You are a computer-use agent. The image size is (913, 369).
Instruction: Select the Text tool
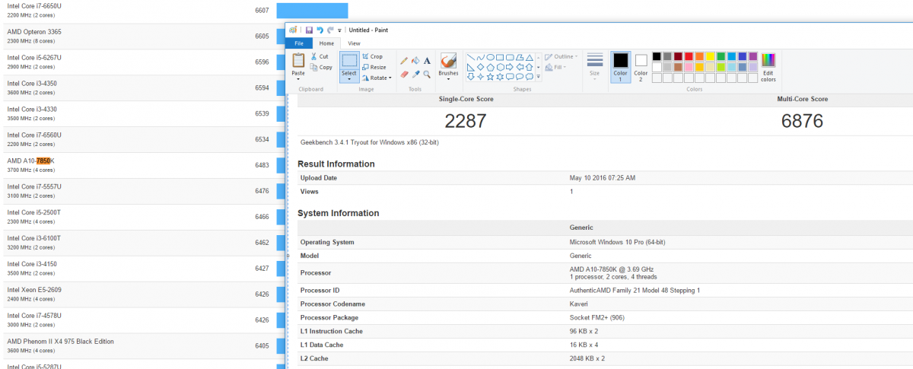[x=427, y=61]
